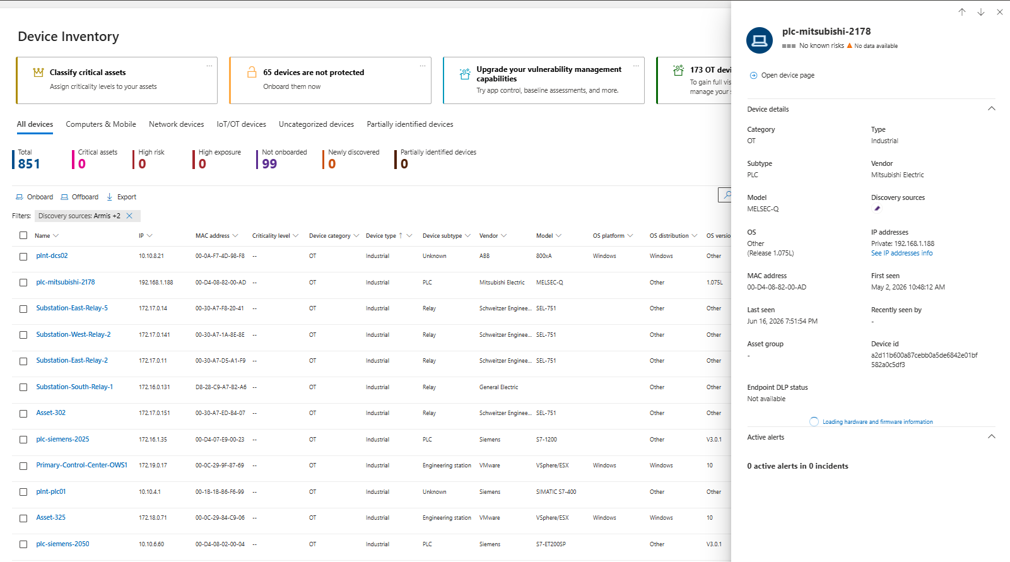Click the Not onboarded count 99
Viewport: 1010px width, 562px height.
click(x=269, y=164)
